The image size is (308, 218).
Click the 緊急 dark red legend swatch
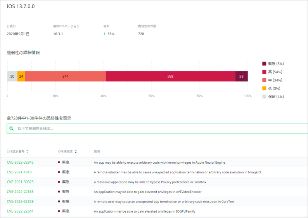tap(265, 64)
